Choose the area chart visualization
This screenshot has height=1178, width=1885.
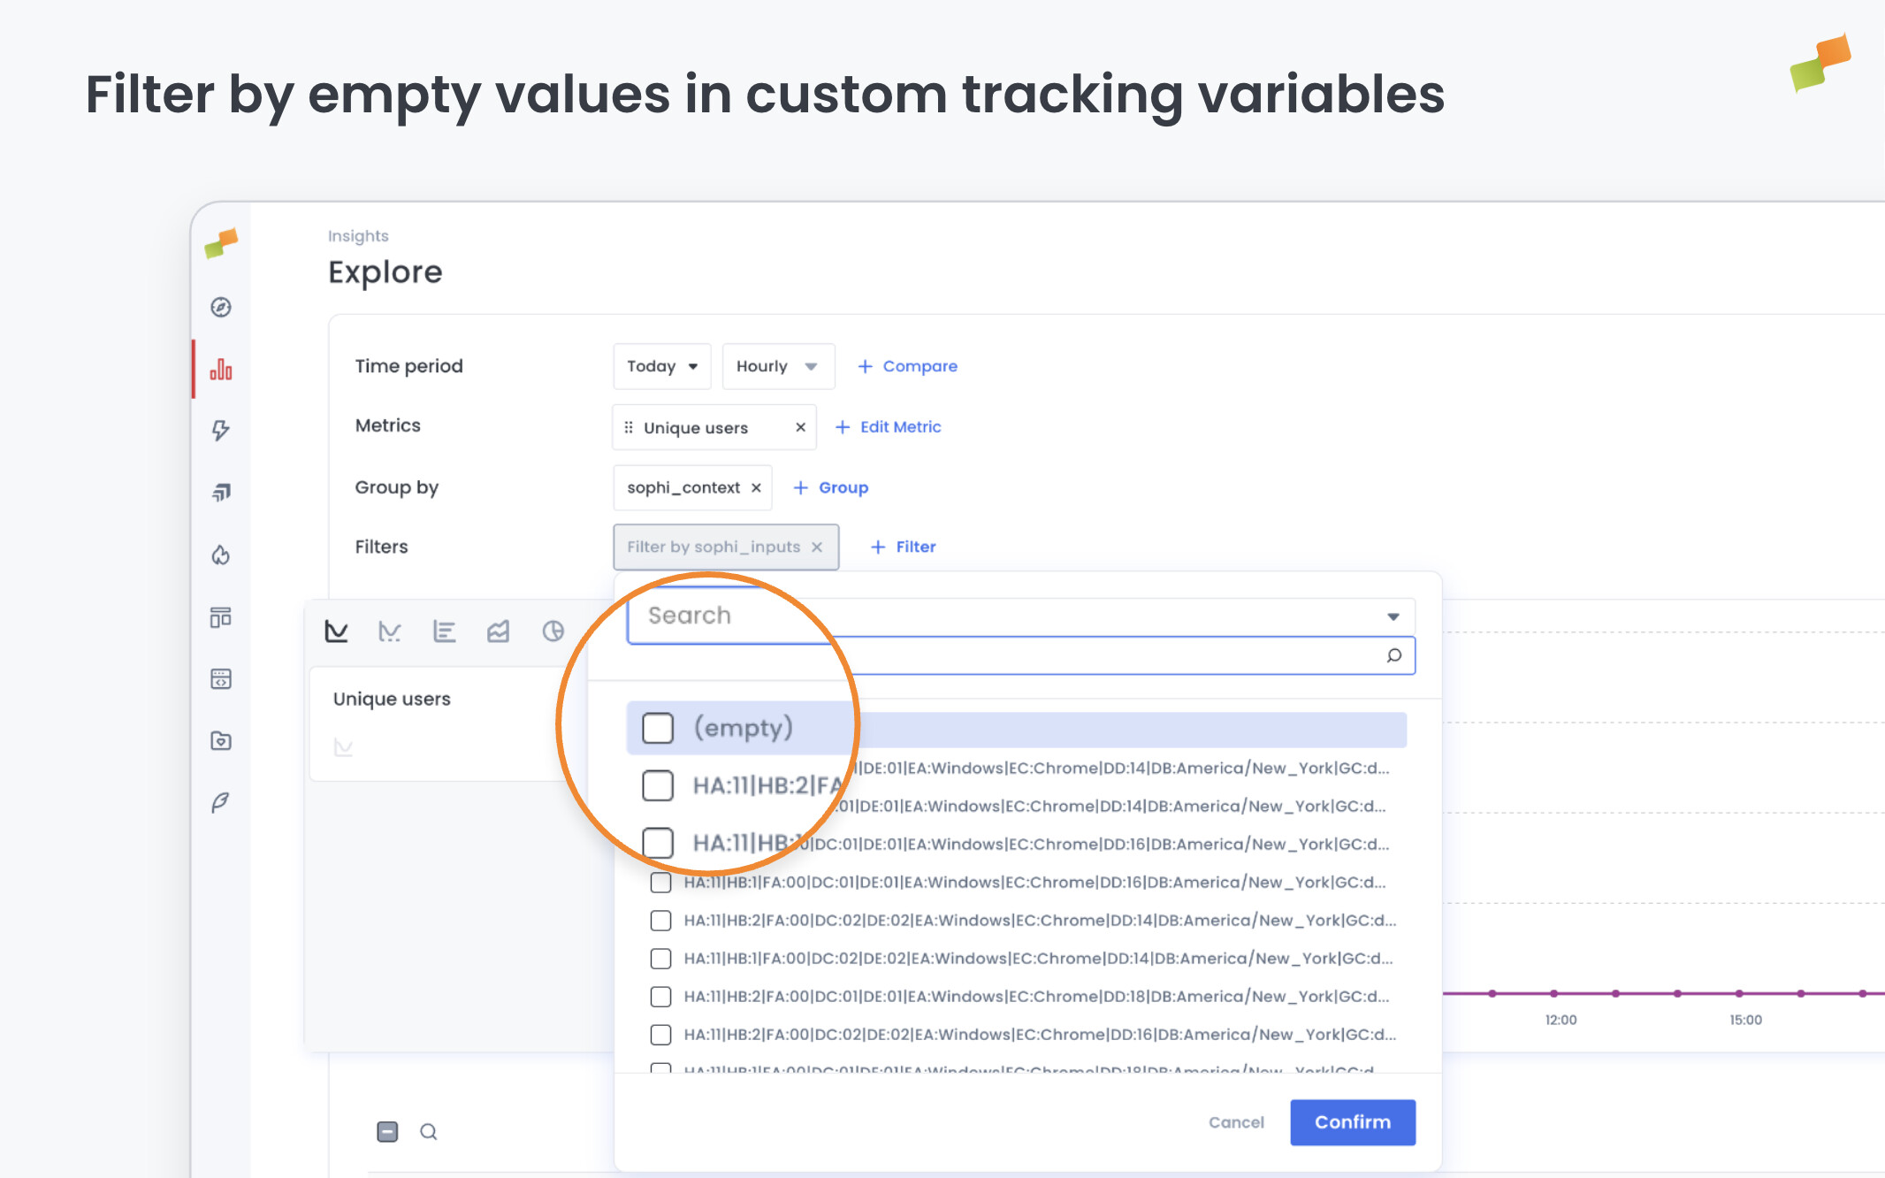(498, 631)
